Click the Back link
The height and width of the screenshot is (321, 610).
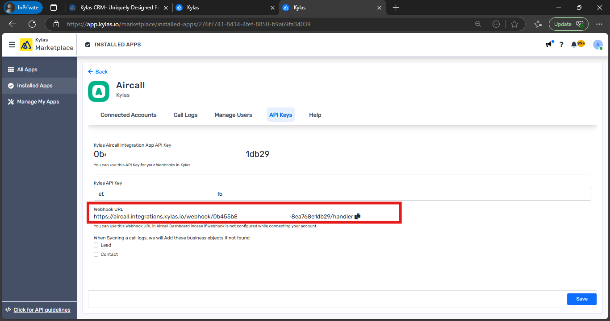[98, 72]
